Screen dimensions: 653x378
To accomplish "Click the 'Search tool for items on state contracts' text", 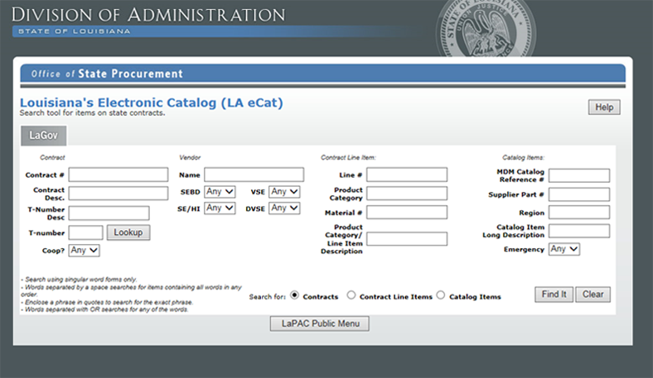I will coord(93,113).
